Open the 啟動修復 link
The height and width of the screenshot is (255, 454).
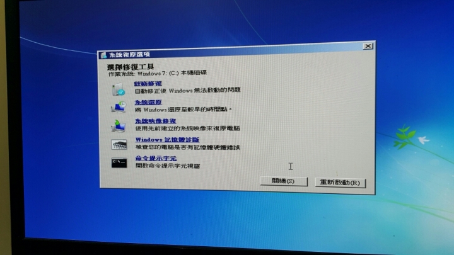pyautogui.click(x=148, y=84)
